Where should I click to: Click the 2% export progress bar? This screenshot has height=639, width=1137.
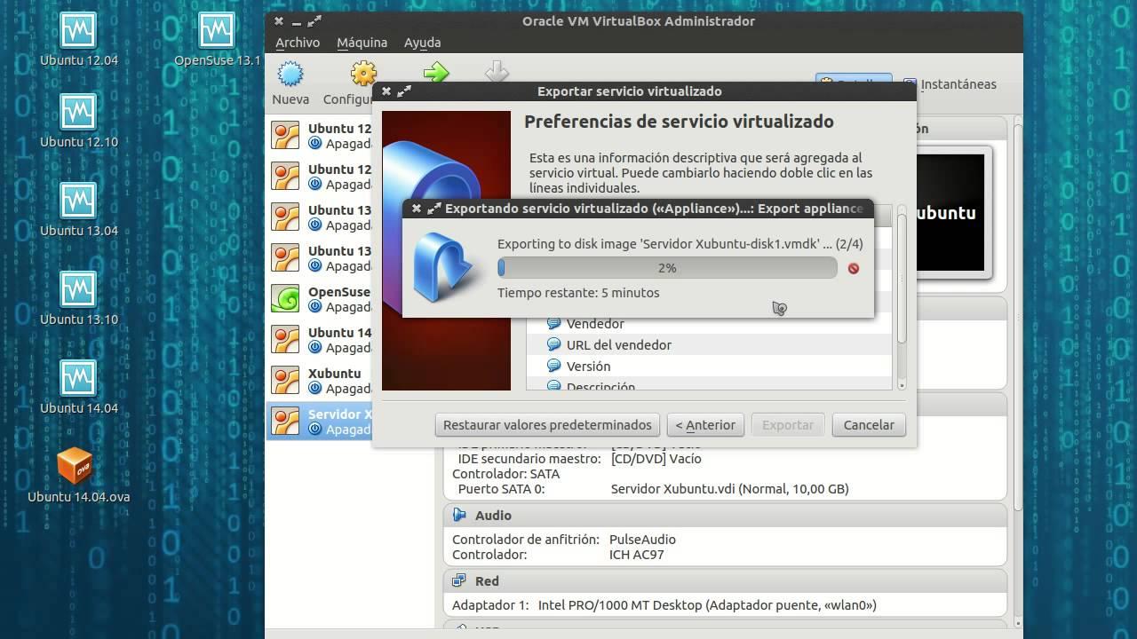[666, 268]
